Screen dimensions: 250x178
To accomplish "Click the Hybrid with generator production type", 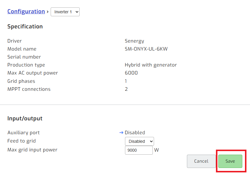I will [151, 65].
